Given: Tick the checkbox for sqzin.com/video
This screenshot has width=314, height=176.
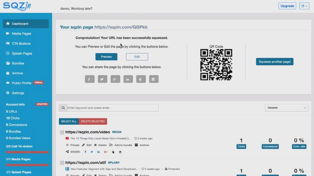Looking at the screenshot, I should coord(62,132).
